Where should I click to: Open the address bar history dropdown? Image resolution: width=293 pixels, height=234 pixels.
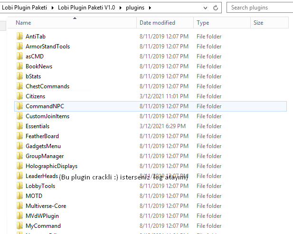[x=205, y=8]
